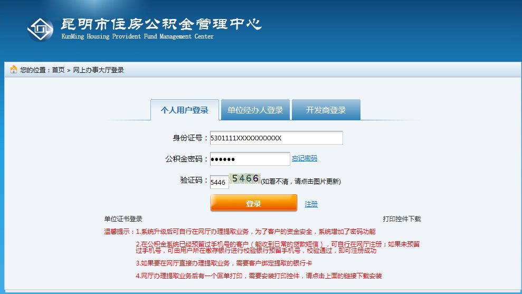Click tip 1 about 系统升级后可自行在网厅办理提取业务
522x294 pixels.
(x=255, y=231)
